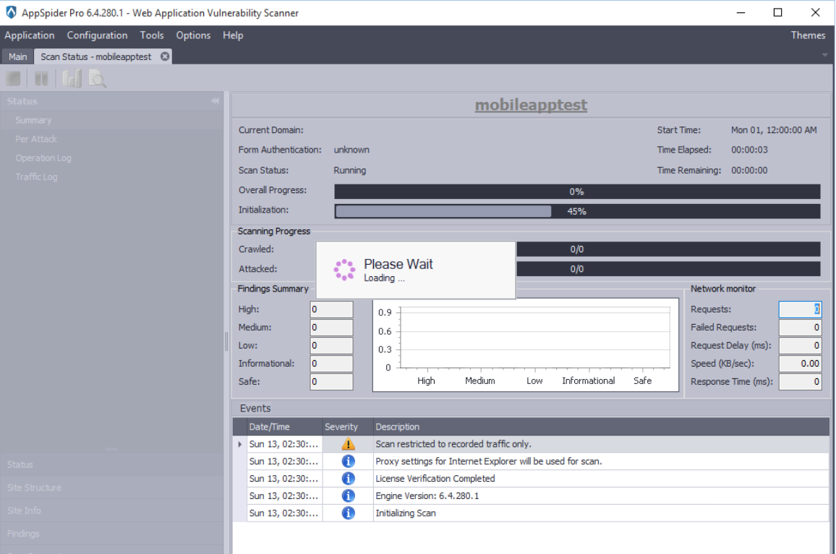The height and width of the screenshot is (554, 836).
Task: Open the Help menu
Action: pos(233,35)
